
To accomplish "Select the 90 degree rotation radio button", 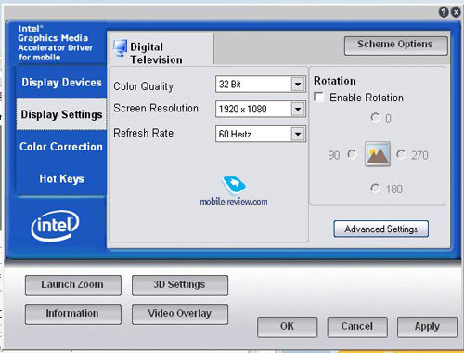I will (352, 154).
